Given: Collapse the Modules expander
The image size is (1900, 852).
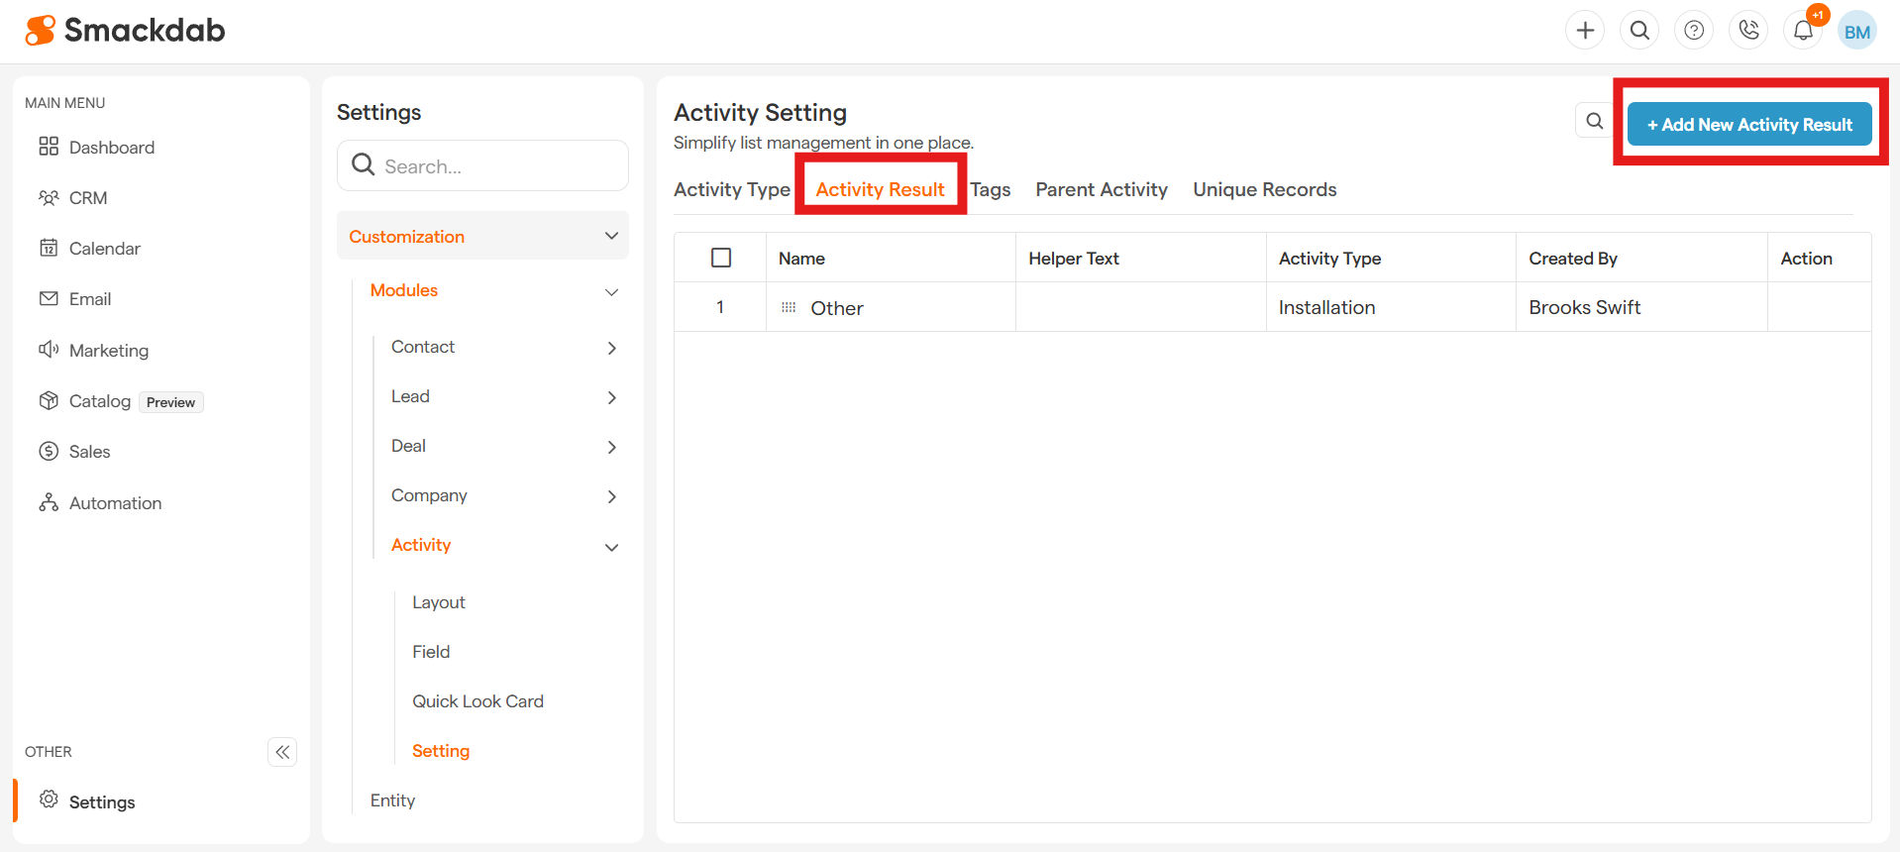Looking at the screenshot, I should pyautogui.click(x=611, y=291).
